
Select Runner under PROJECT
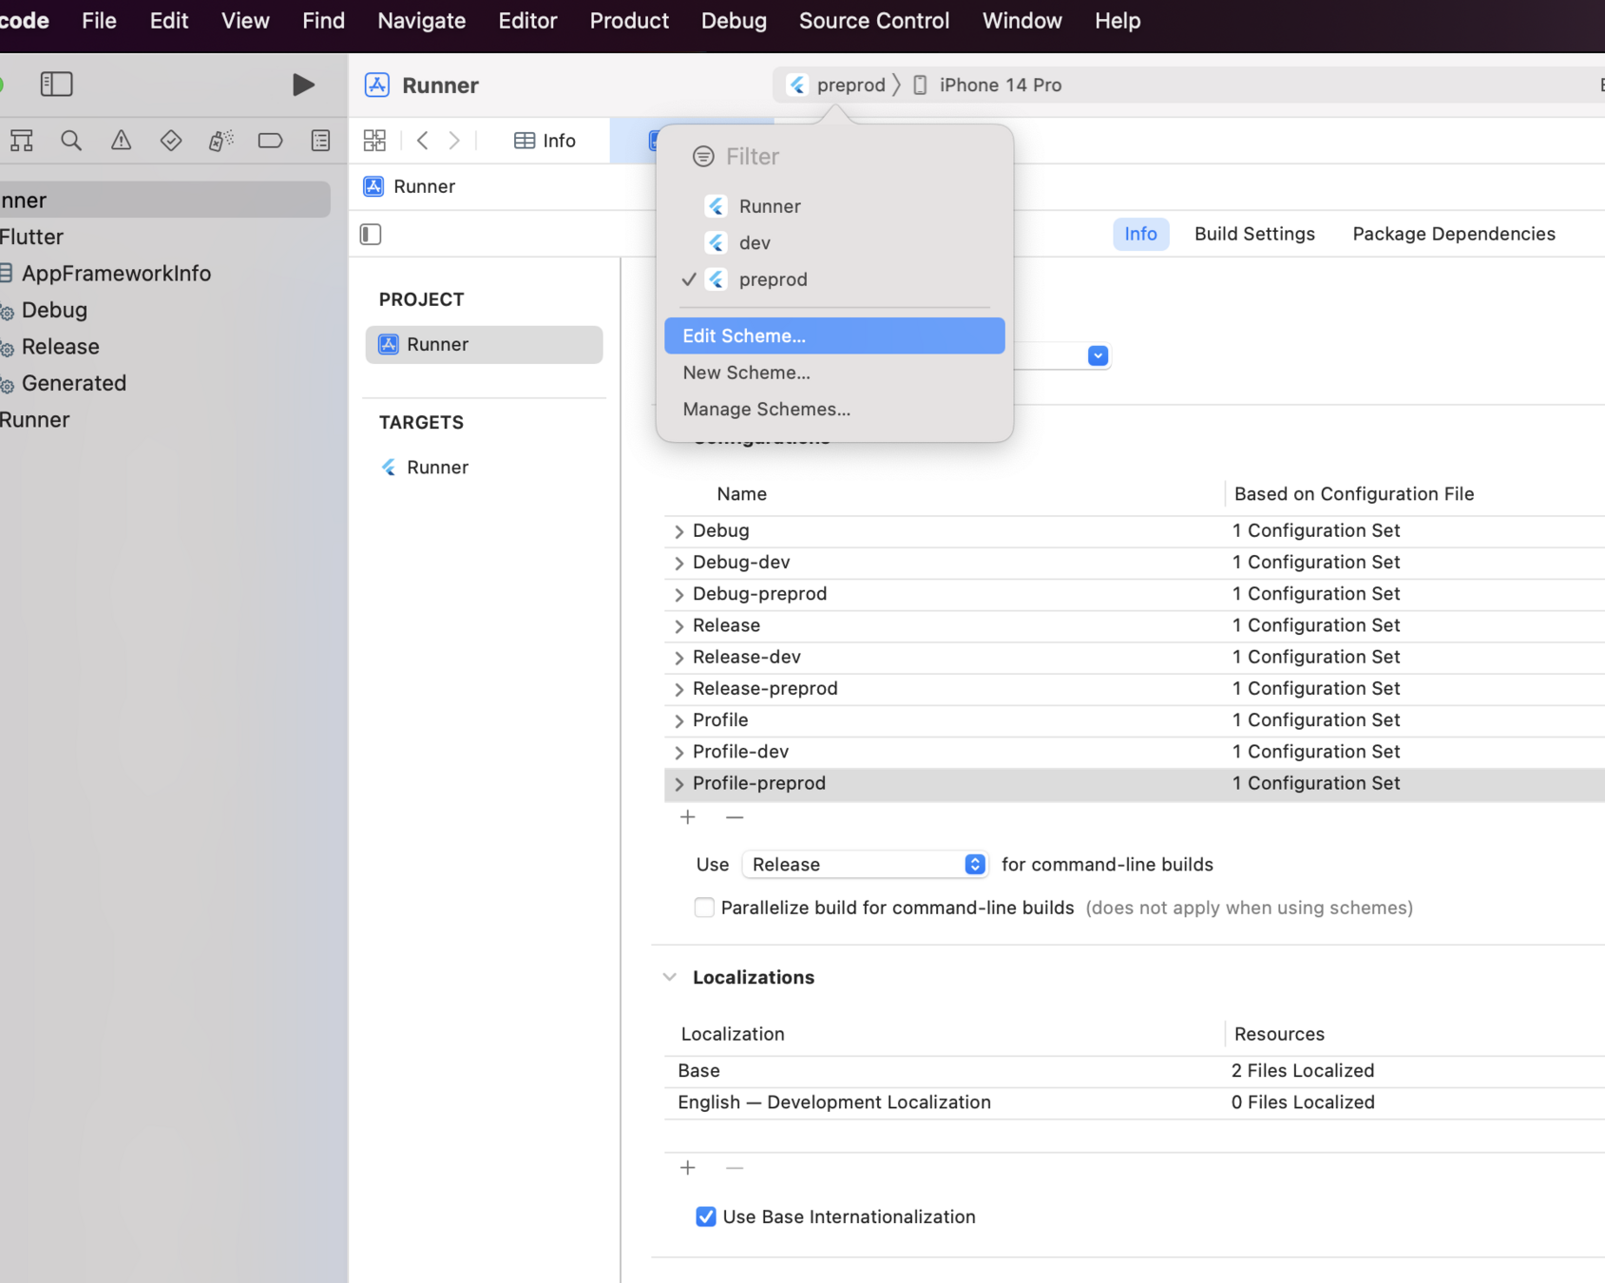click(484, 344)
